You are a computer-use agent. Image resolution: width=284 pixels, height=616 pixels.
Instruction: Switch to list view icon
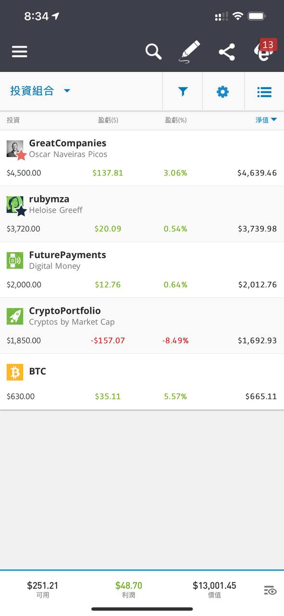tap(264, 91)
